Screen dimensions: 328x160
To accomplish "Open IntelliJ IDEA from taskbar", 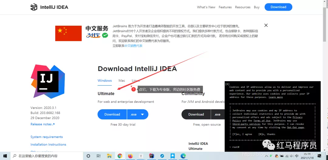I will tap(152, 156).
